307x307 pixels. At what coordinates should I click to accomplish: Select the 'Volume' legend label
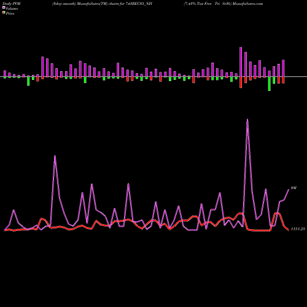click(x=12, y=9)
